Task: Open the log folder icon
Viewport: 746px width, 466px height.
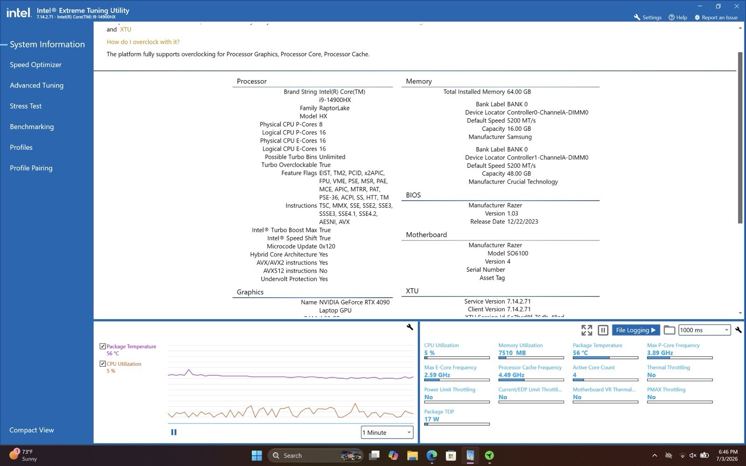Action: point(670,330)
